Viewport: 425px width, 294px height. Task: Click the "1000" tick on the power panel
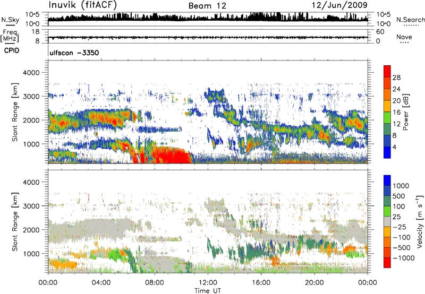point(31,144)
